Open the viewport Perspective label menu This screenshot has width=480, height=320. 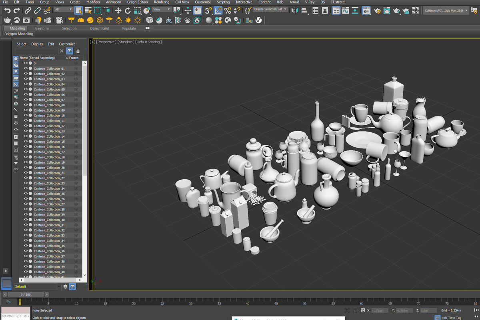[x=106, y=42]
